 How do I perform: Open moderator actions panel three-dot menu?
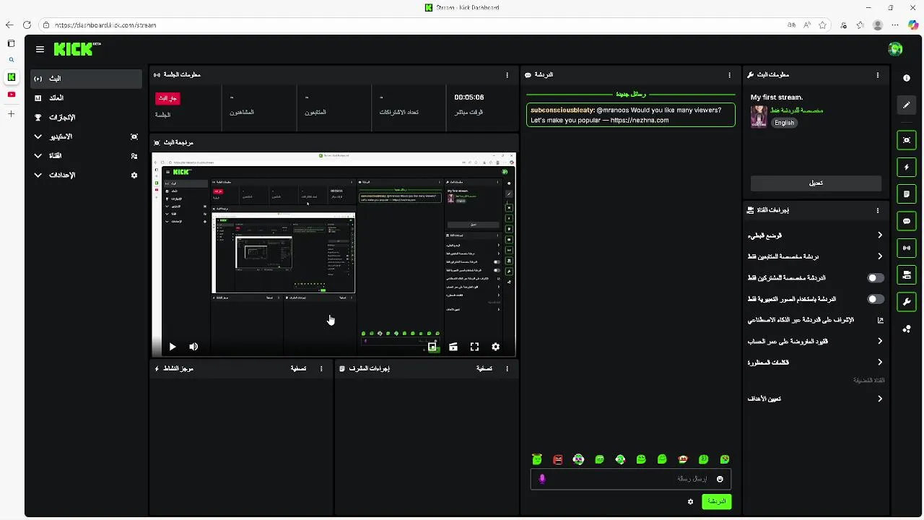[x=507, y=368]
